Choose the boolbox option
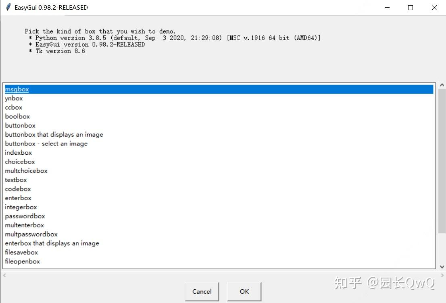Image resolution: width=446 pixels, height=303 pixels. (17, 116)
